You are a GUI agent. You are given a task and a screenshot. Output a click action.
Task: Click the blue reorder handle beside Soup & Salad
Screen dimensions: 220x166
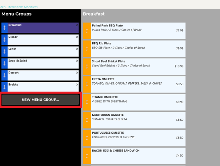(x=4, y=63)
